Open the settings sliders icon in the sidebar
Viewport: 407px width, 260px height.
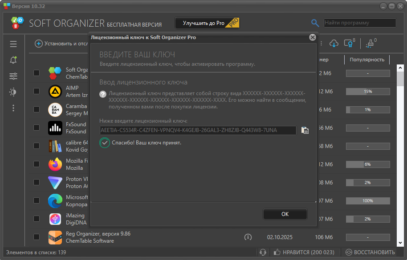(x=13, y=76)
